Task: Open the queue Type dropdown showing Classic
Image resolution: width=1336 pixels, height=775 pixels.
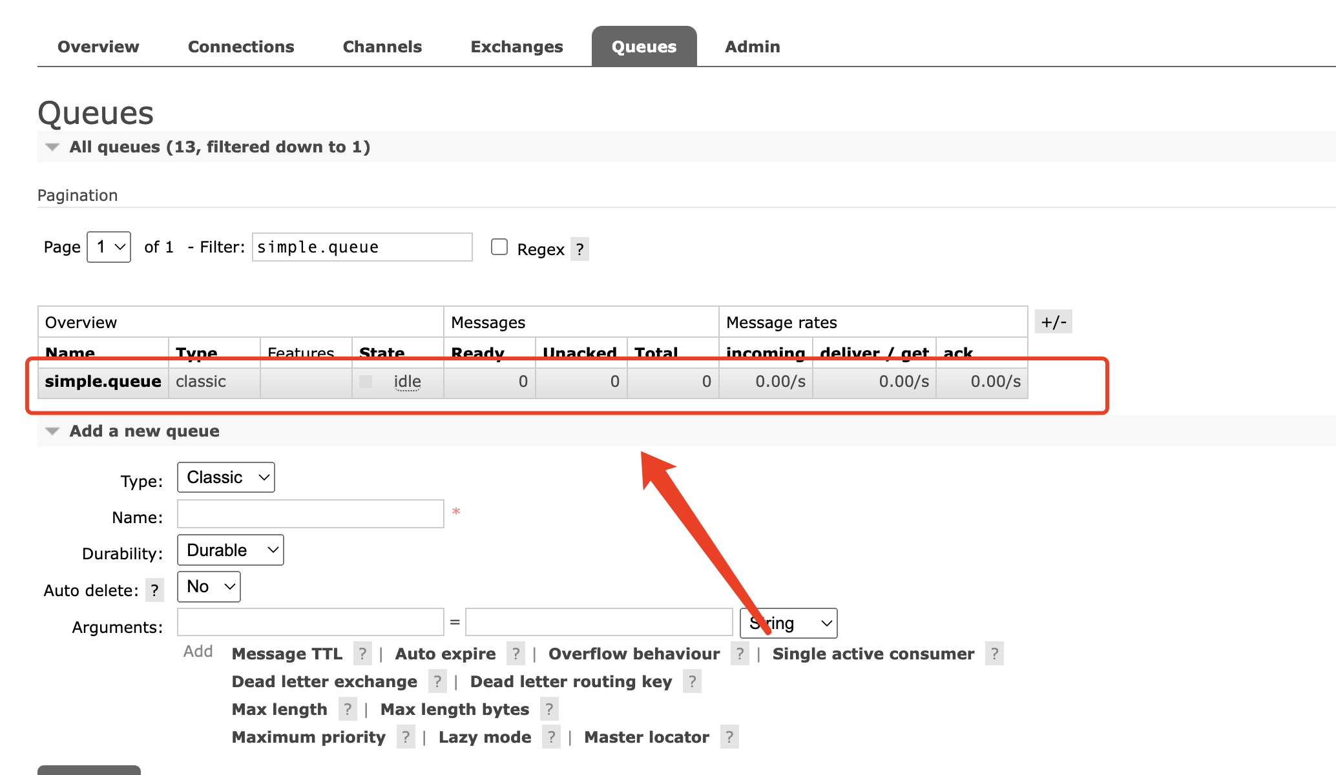Action: (226, 477)
